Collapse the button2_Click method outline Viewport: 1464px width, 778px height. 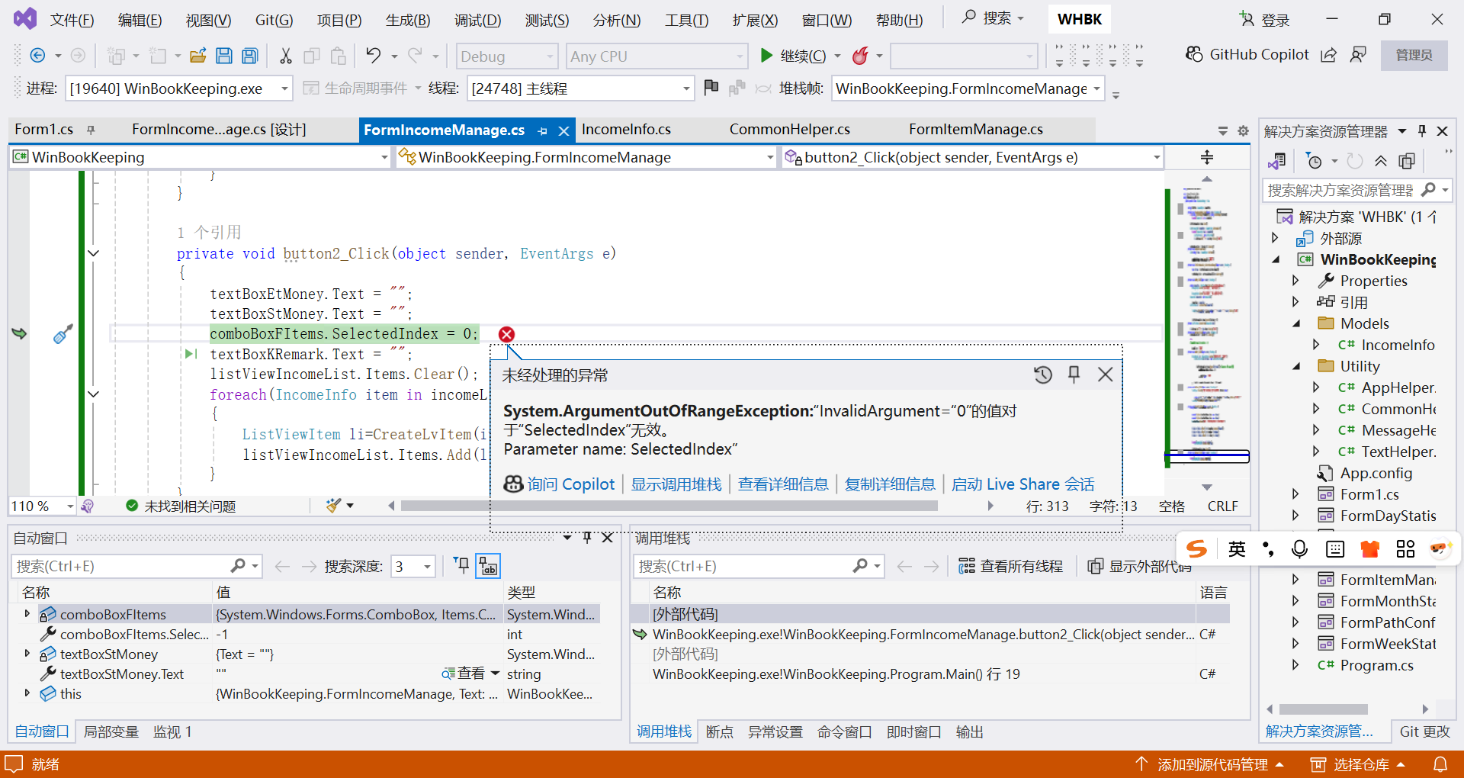coord(94,253)
